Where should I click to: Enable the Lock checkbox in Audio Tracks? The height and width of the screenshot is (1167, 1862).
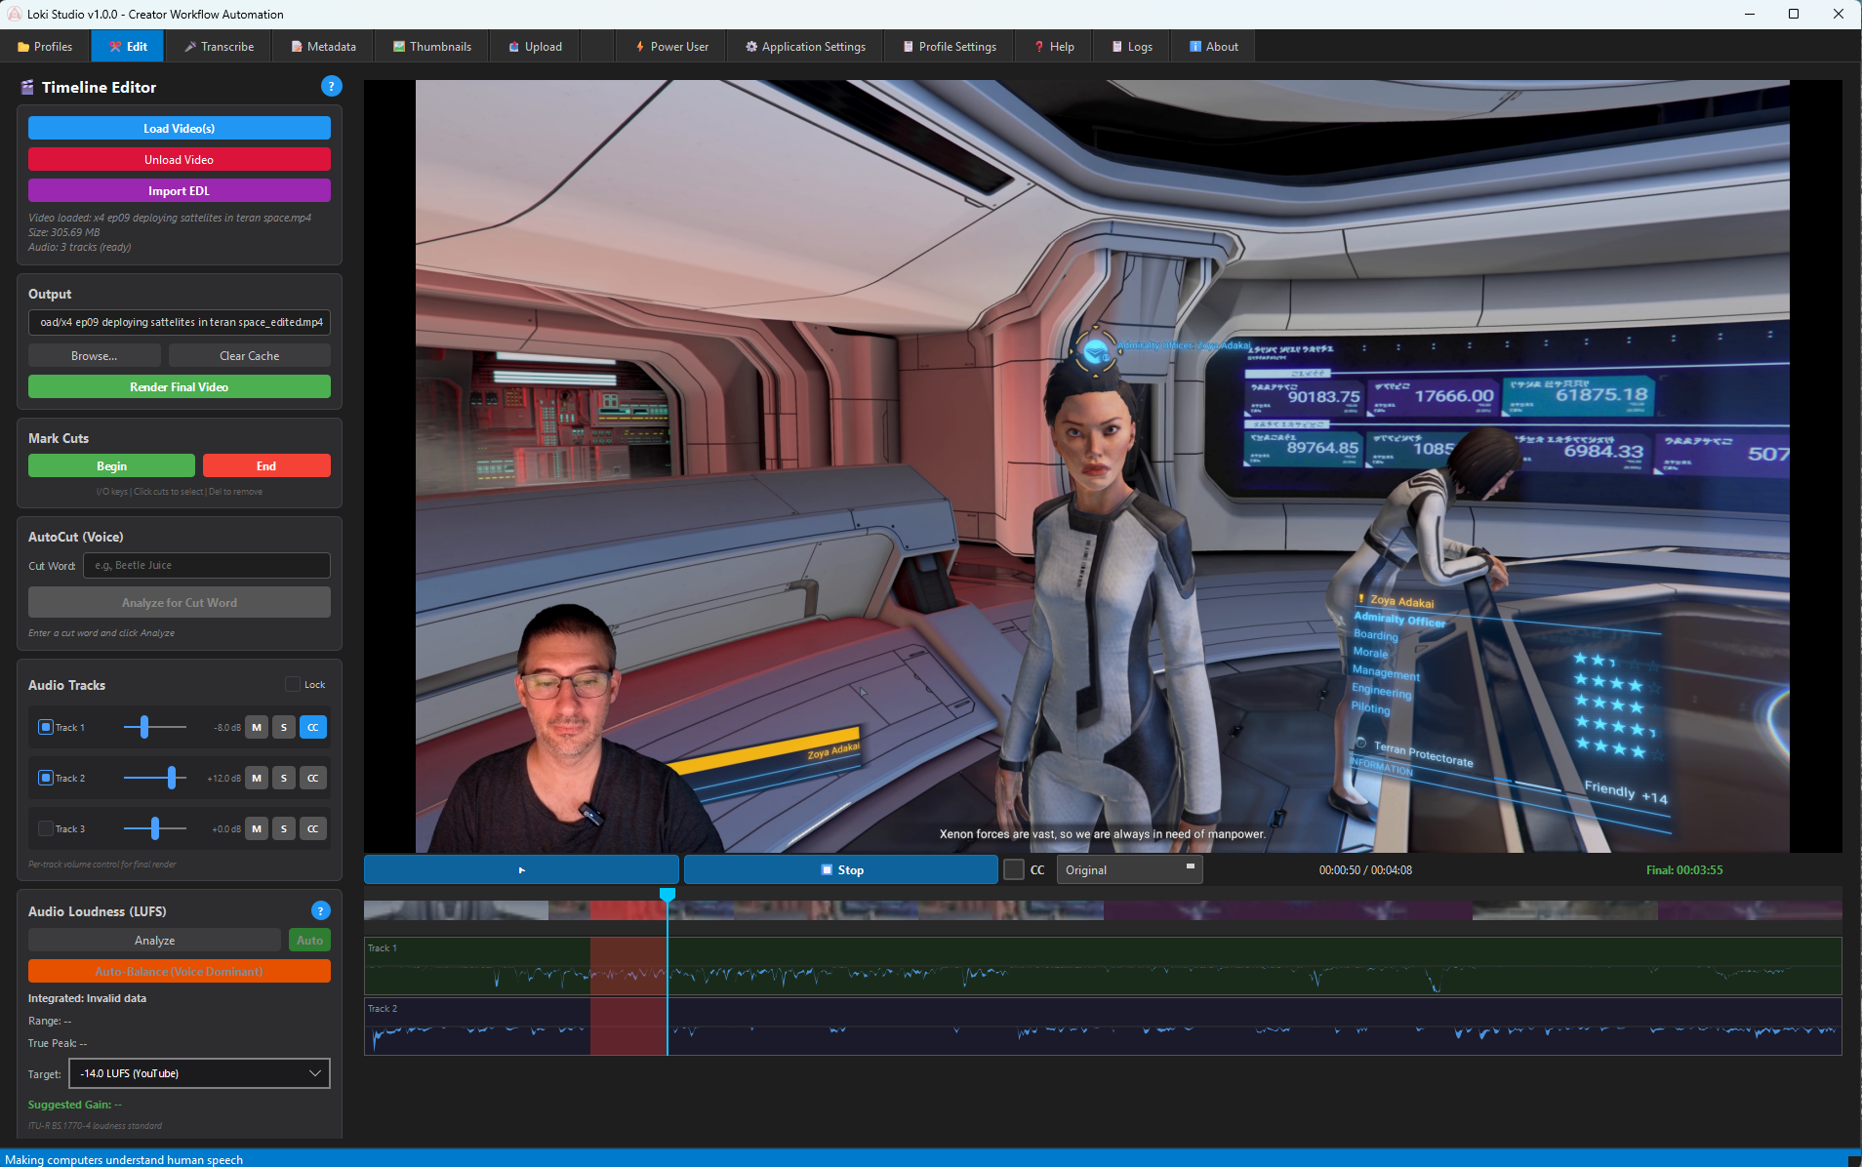click(x=293, y=684)
